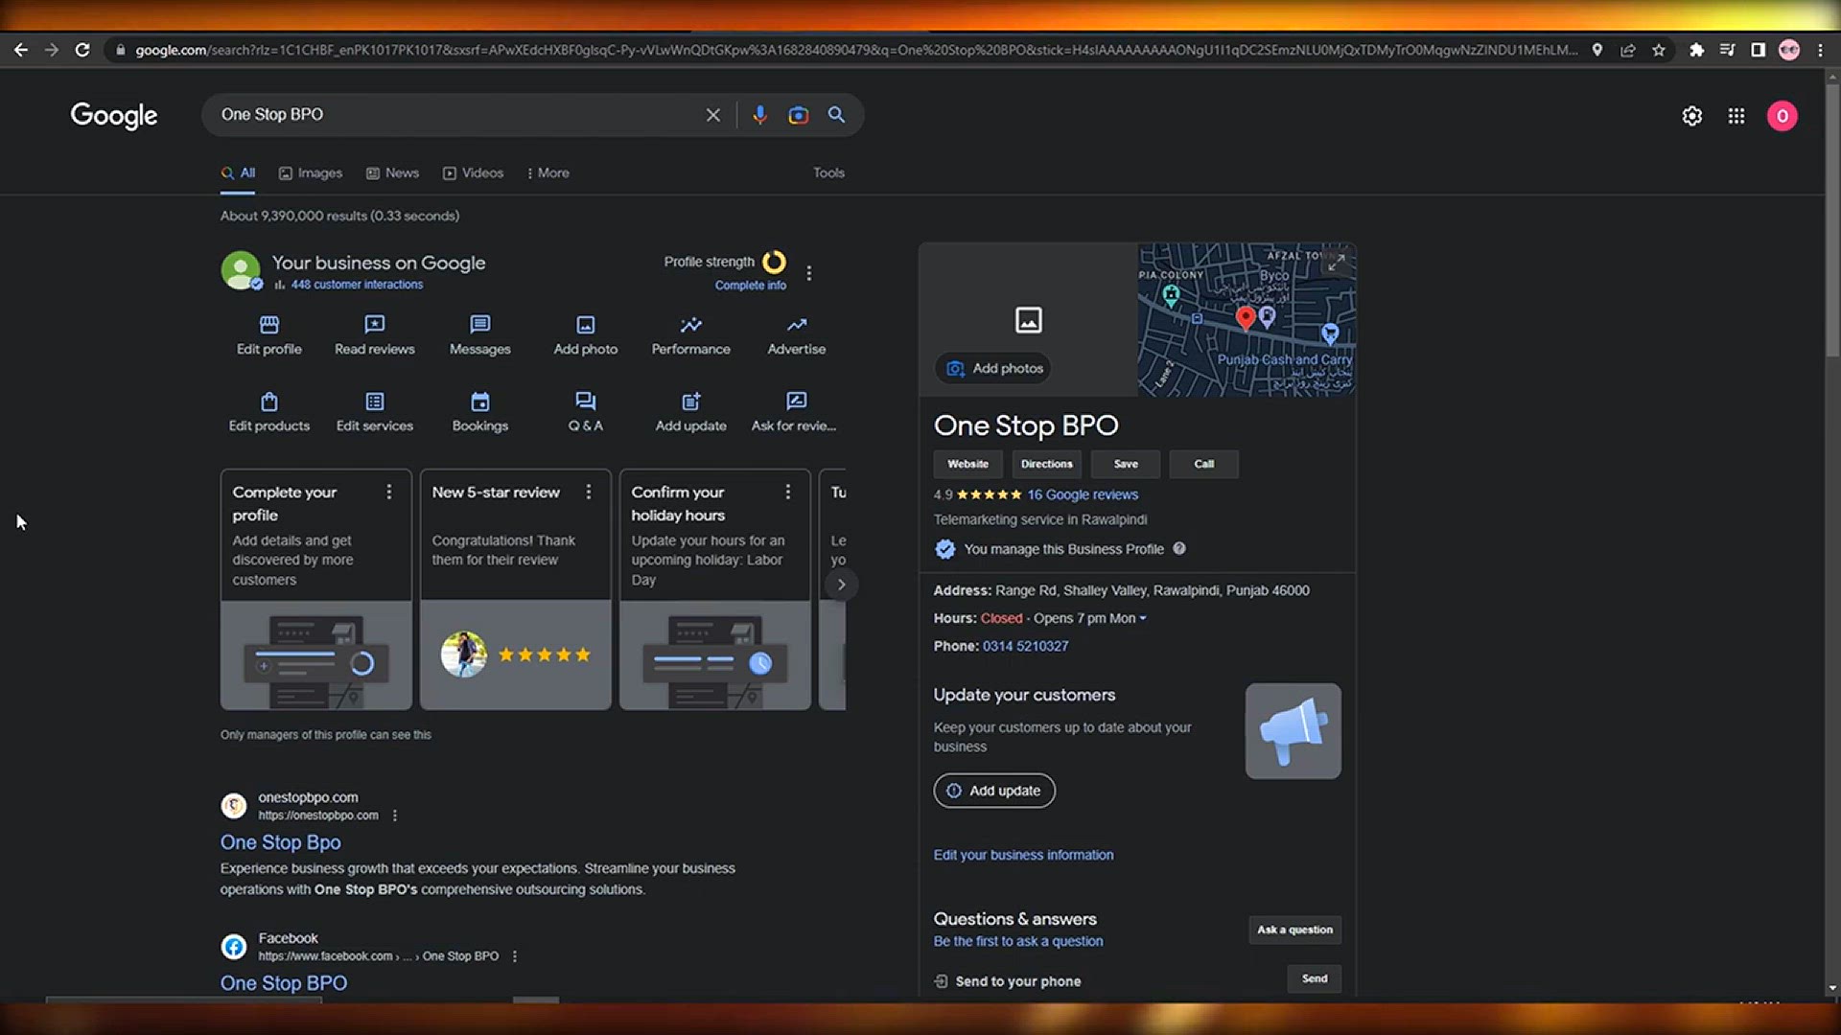Image resolution: width=1841 pixels, height=1035 pixels.
Task: Open Read reviews shortcut
Action: pyautogui.click(x=375, y=335)
